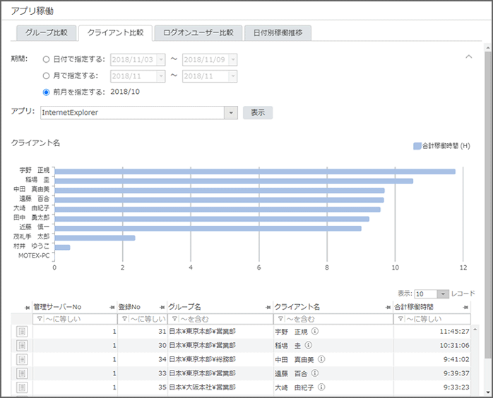493x398 pixels.
Task: Open filter operator for グループ名
Action: [174, 319]
